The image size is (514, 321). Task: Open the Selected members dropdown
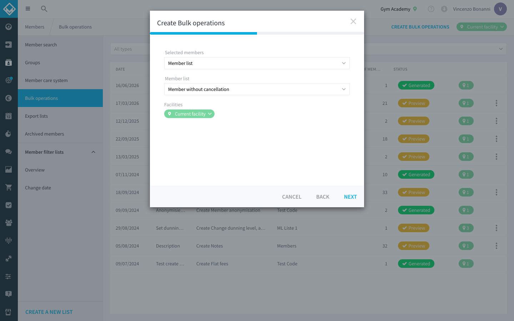pyautogui.click(x=257, y=63)
